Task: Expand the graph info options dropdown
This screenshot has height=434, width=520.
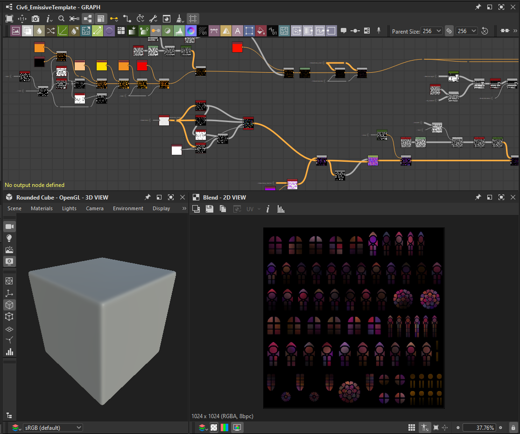Action: tap(49, 19)
